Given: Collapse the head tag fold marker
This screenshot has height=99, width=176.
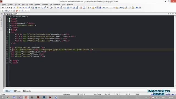Looking at the screenshot, I should [10, 21].
